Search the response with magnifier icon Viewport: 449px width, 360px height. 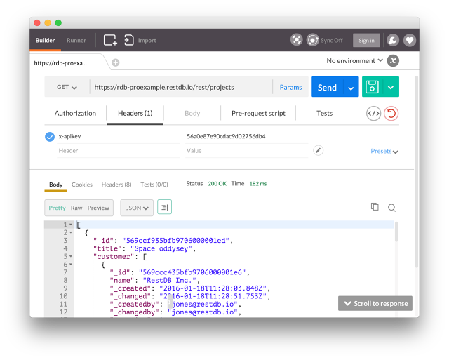click(391, 207)
